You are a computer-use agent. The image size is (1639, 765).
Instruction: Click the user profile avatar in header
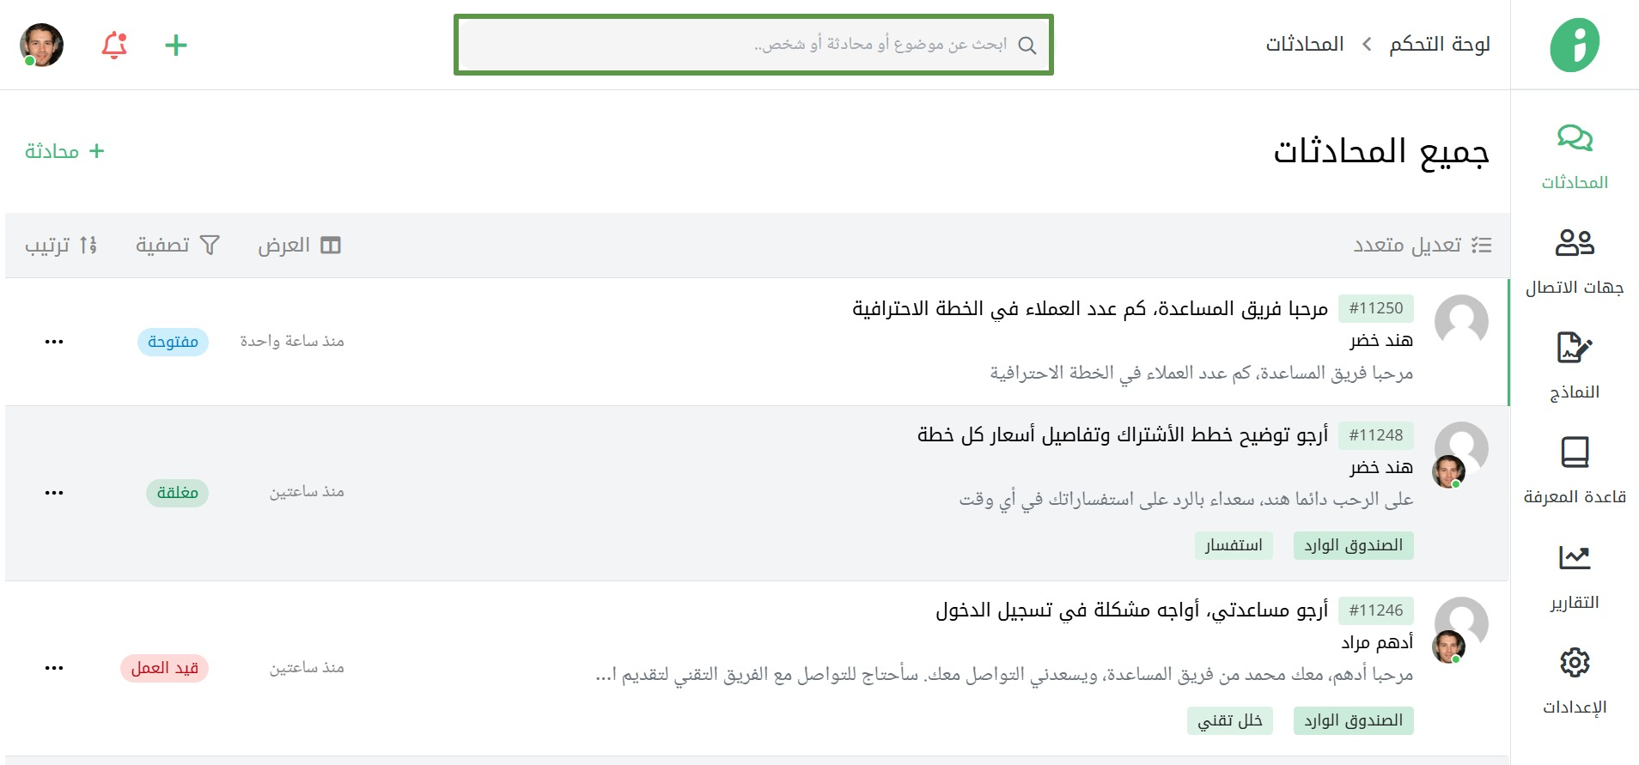[41, 45]
